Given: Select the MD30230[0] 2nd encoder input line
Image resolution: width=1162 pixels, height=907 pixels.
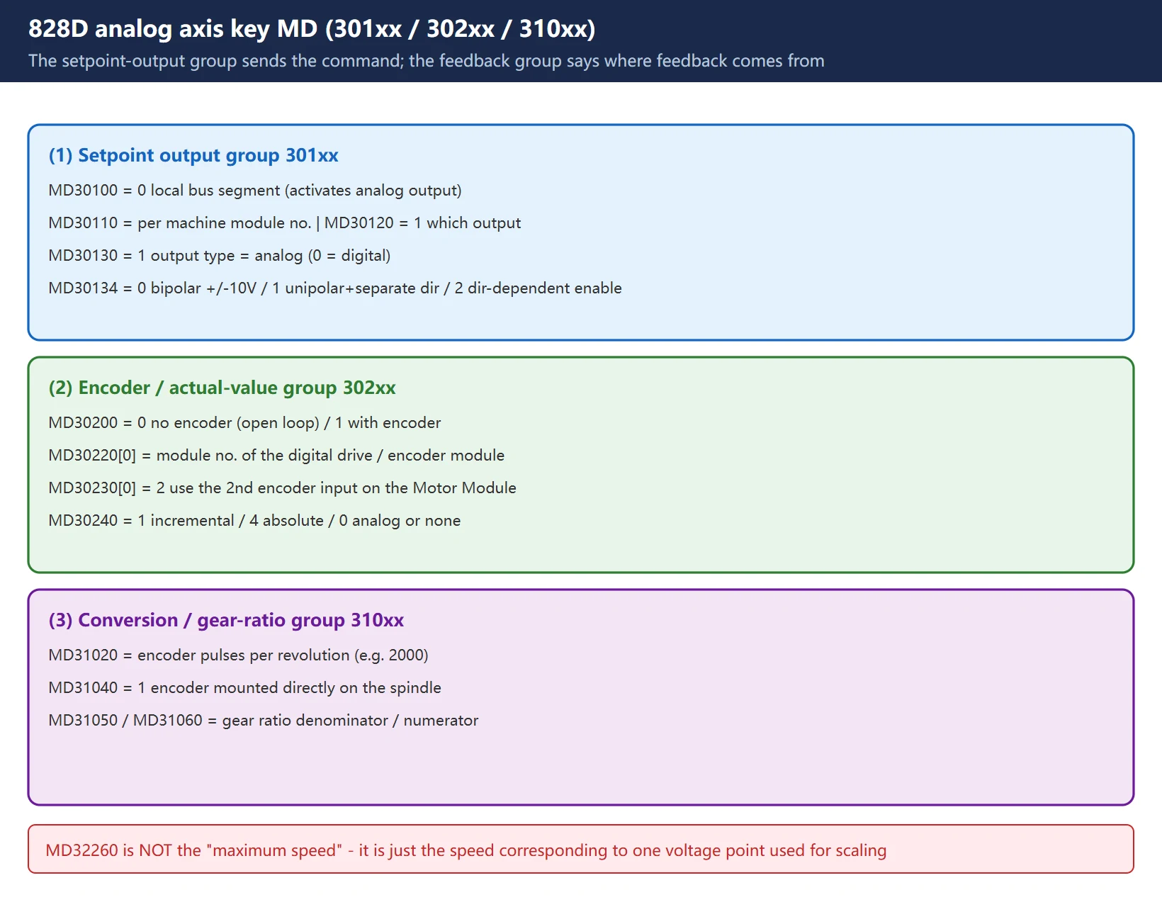Looking at the screenshot, I should click(x=283, y=488).
